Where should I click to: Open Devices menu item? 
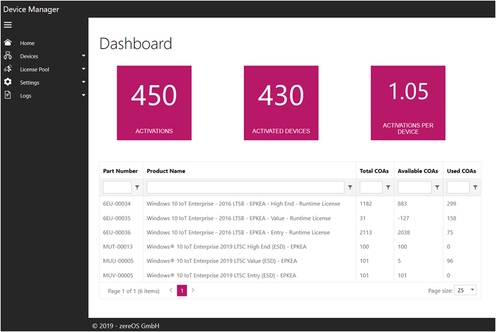tap(29, 56)
